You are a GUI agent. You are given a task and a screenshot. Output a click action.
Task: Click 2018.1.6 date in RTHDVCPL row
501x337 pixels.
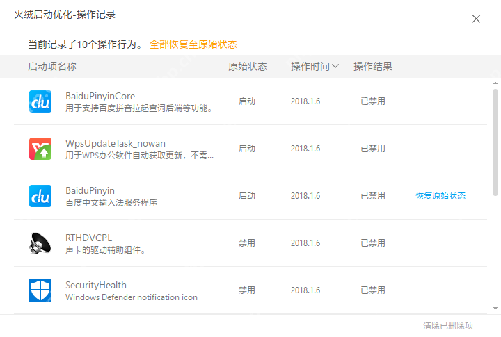point(305,243)
